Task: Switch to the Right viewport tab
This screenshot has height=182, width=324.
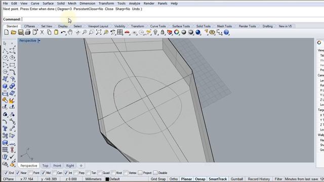Action: (x=70, y=165)
